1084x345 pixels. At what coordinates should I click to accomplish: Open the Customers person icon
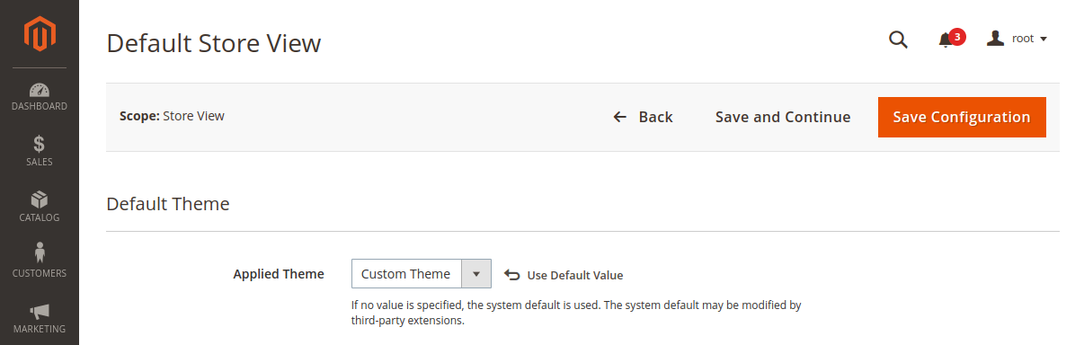40,254
